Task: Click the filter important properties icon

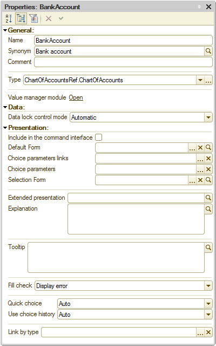Action: click(x=33, y=18)
